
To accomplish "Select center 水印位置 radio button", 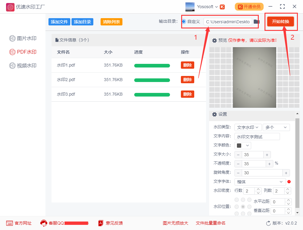I will tap(243, 207).
